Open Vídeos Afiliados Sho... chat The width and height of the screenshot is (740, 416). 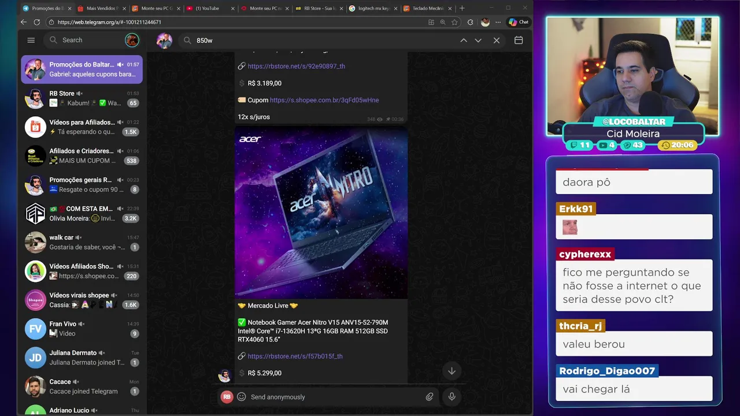coord(82,271)
